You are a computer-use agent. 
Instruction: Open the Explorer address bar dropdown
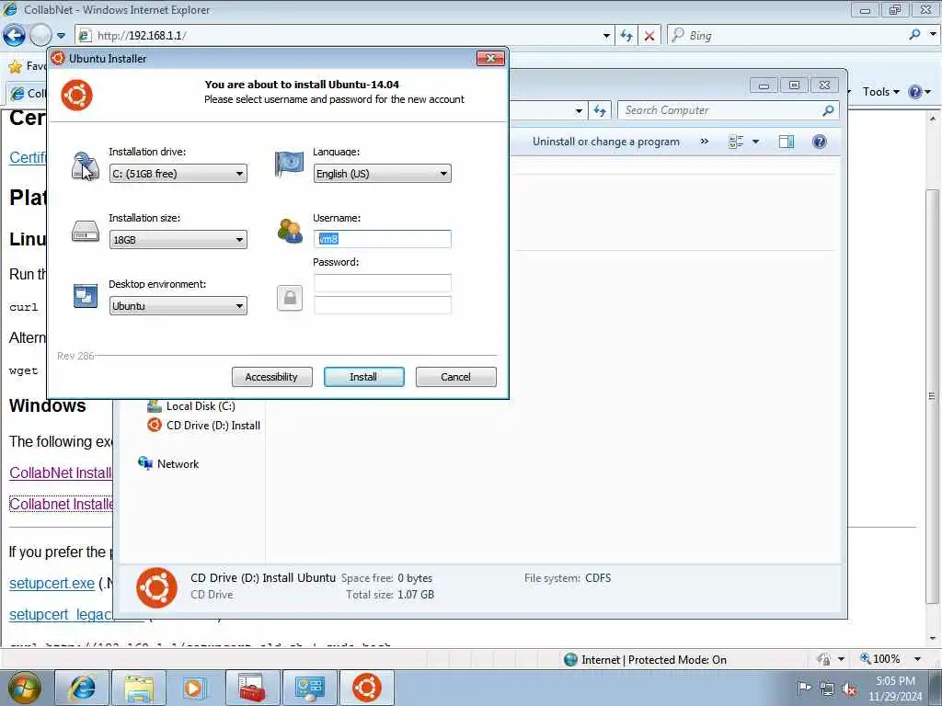580,110
